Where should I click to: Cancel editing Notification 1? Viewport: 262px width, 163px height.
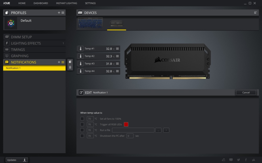(x=246, y=93)
